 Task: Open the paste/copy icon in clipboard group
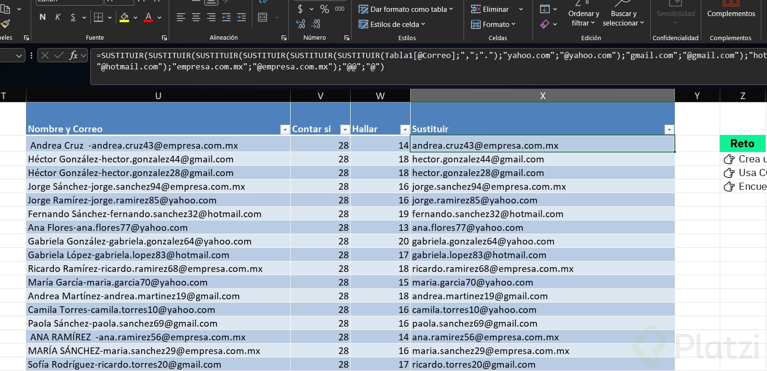5,8
